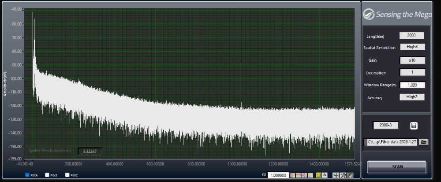
Task: Click the GI value field
Action: (278, 175)
